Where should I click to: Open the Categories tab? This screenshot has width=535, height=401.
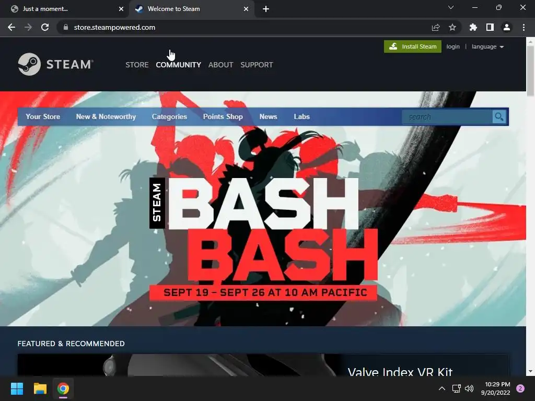[x=169, y=116]
